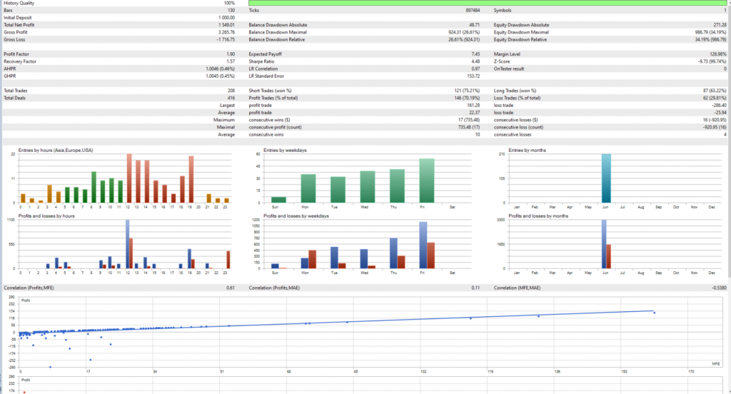Select the "Short Trades (won %)" label

271,91
